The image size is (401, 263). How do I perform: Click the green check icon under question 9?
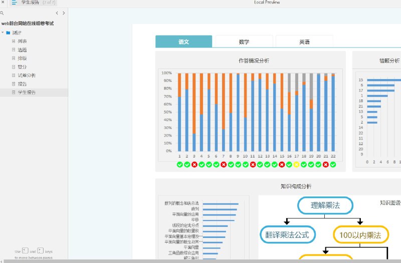238,165
